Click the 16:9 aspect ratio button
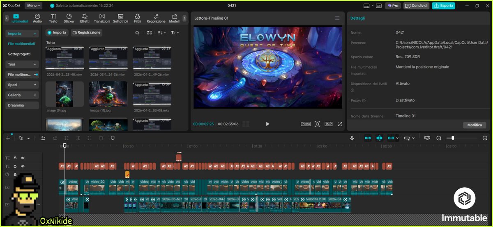Viewport: 493px width, 227px height. click(329, 124)
